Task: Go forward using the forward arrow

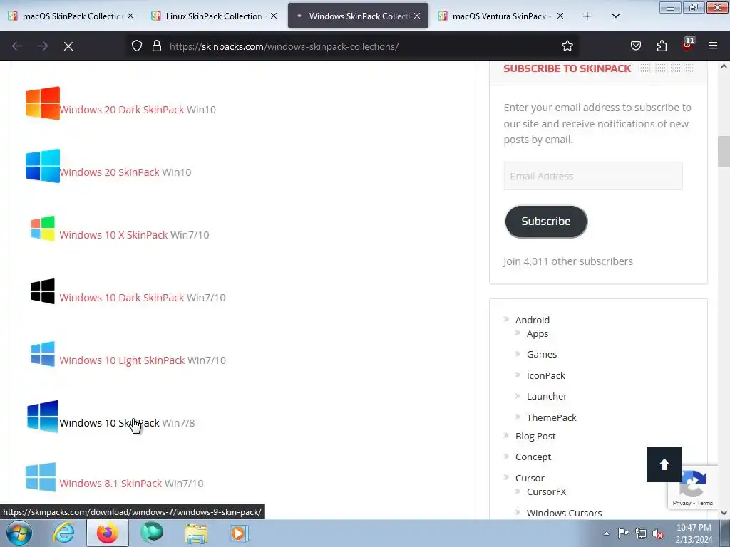Action: (x=42, y=46)
